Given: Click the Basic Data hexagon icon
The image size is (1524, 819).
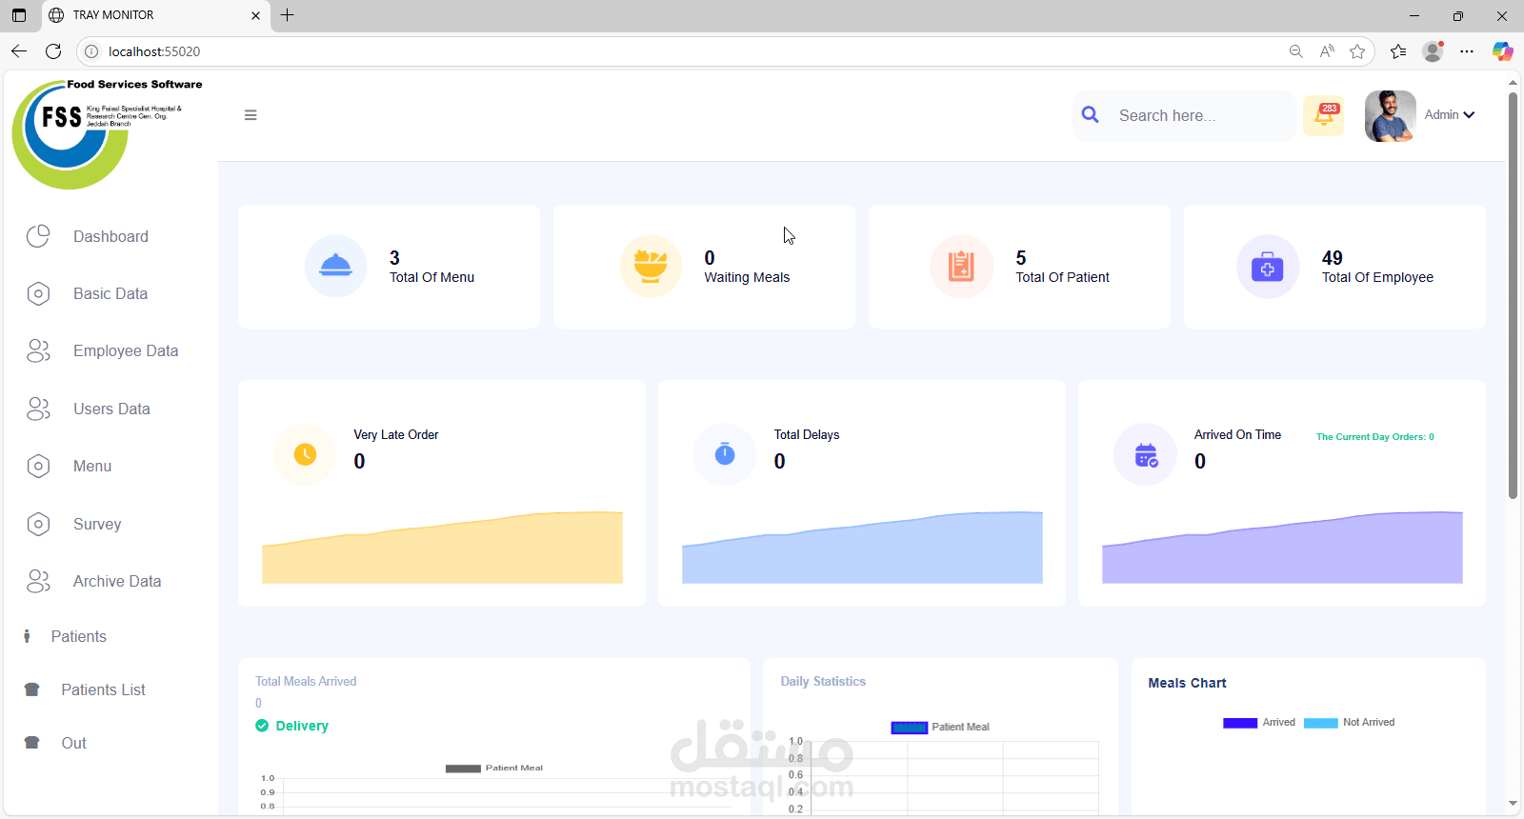Looking at the screenshot, I should point(38,293).
